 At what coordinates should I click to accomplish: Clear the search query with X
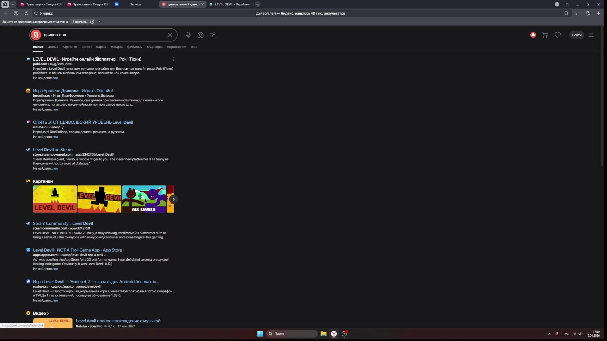coord(170,35)
